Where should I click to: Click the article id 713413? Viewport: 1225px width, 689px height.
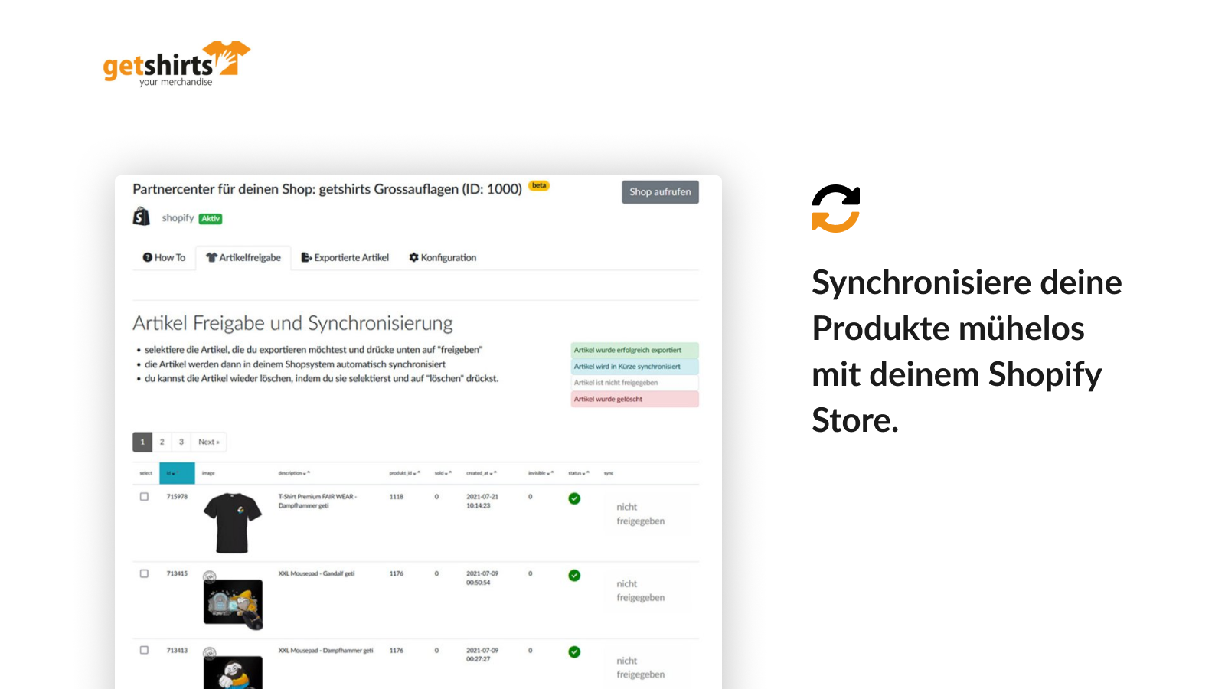tap(177, 651)
